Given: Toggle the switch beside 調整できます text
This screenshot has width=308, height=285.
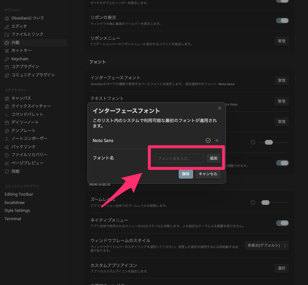Looking at the screenshot, I should pos(282,163).
